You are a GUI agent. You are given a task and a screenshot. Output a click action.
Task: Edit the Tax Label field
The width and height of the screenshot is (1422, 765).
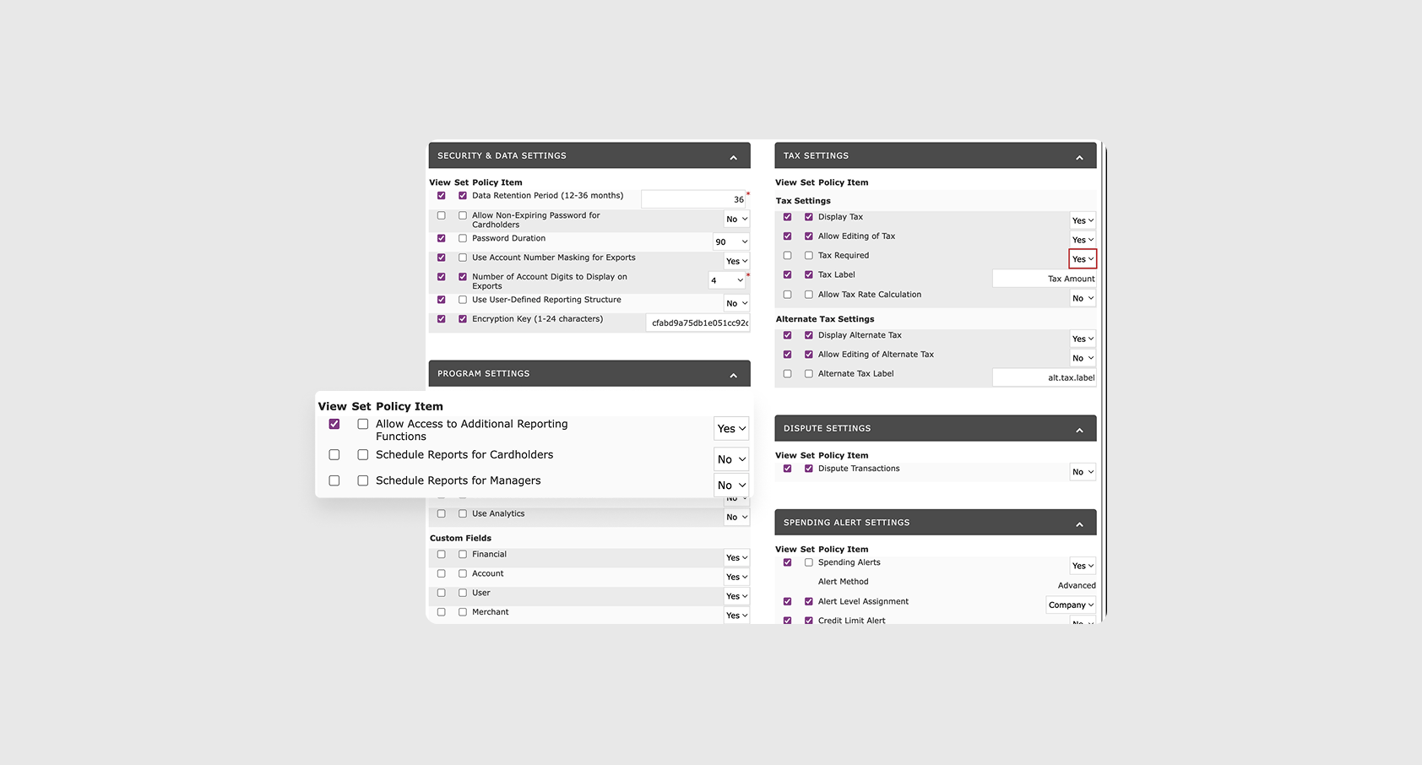click(x=1044, y=279)
